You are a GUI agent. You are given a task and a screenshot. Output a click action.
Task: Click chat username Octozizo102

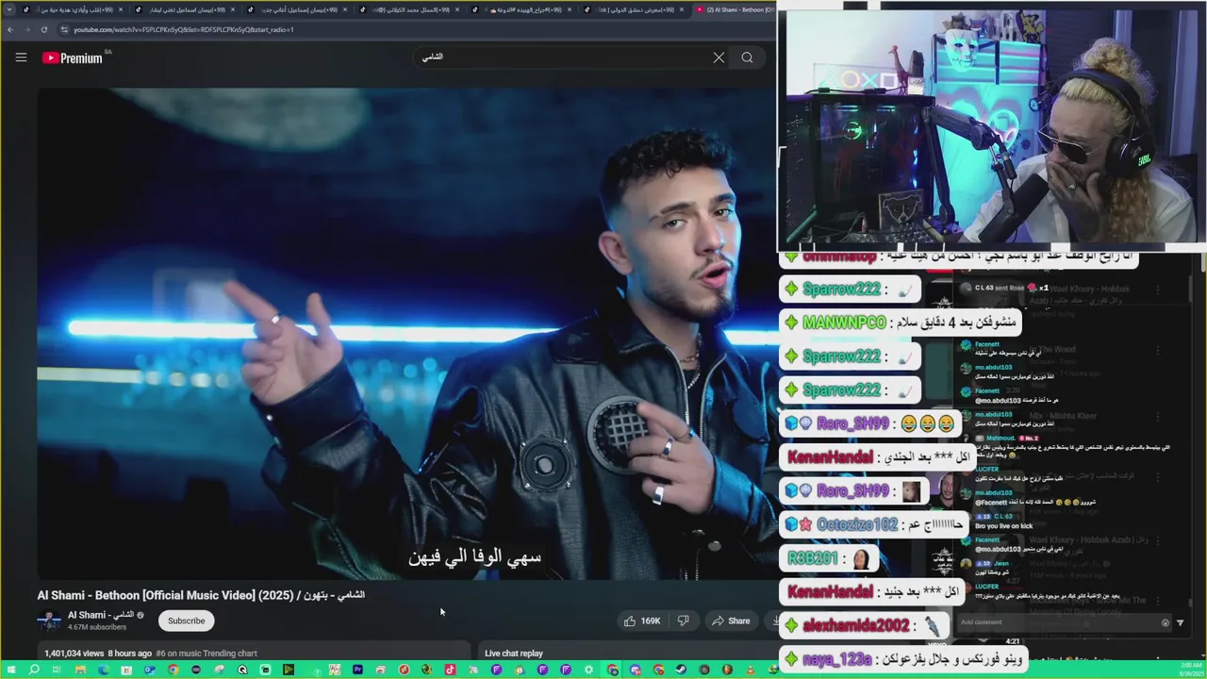point(857,524)
